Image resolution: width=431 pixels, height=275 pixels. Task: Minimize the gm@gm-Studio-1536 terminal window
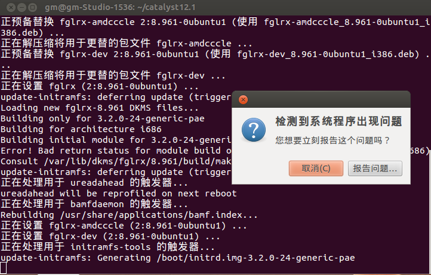tap(21, 7)
